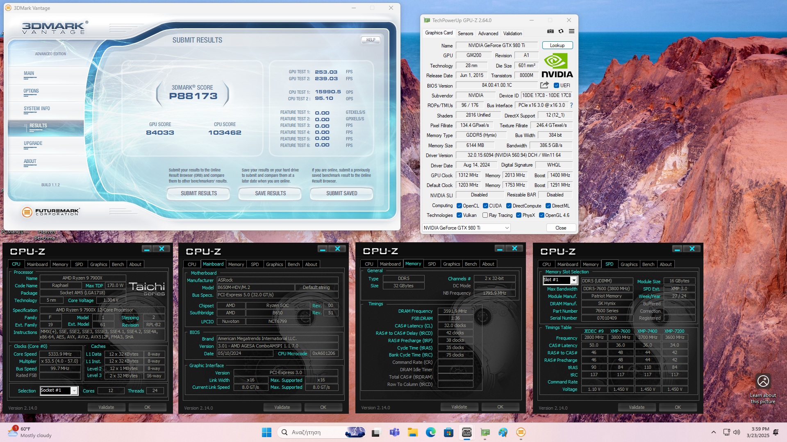
Task: Open the notification bell in the tray
Action: tap(776, 432)
